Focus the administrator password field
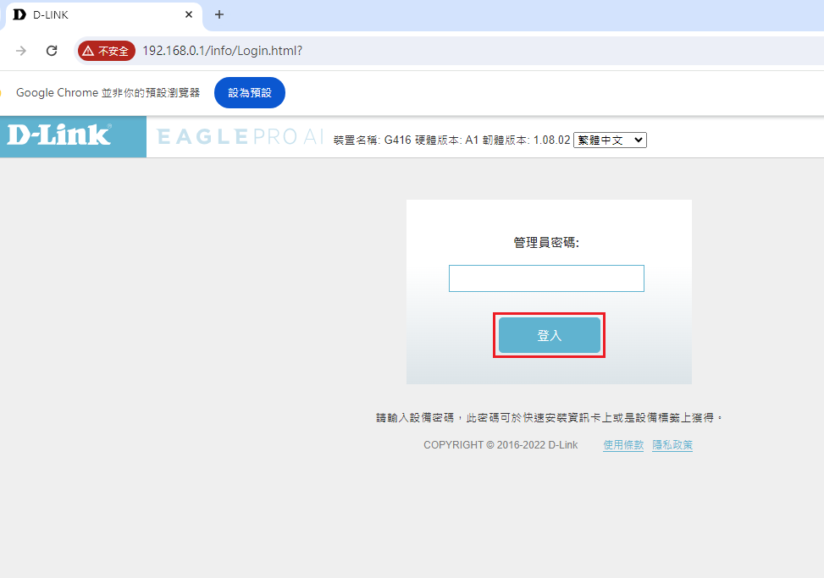824x578 pixels. click(546, 278)
